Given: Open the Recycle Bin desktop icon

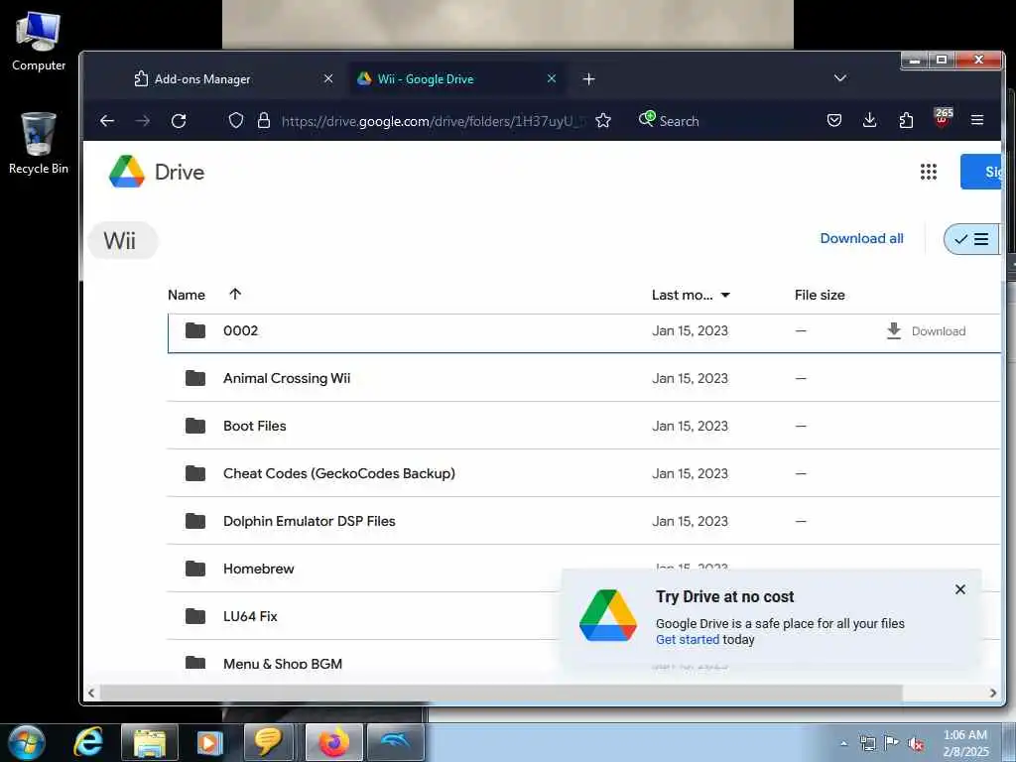Looking at the screenshot, I should click(x=39, y=144).
